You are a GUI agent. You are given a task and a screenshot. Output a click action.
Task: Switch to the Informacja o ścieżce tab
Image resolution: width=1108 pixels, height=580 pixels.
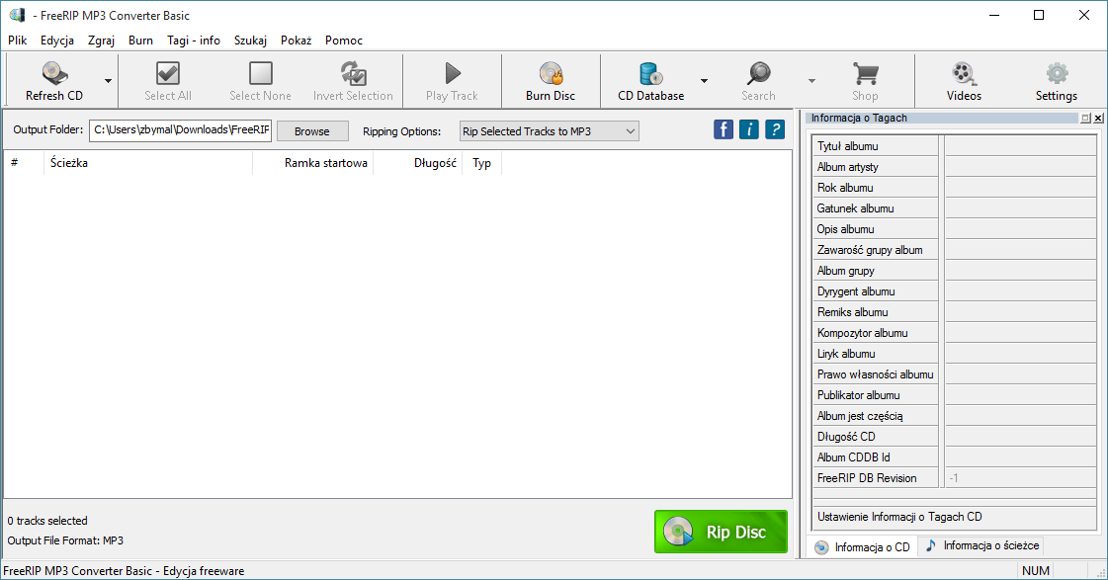[982, 545]
